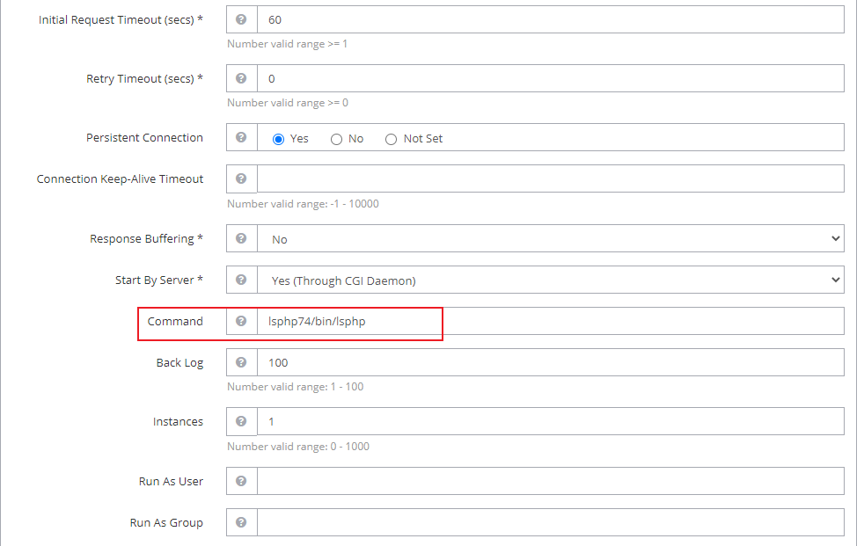
Task: Open help icon for Connection Keep-Alive Timeout
Action: pos(241,178)
